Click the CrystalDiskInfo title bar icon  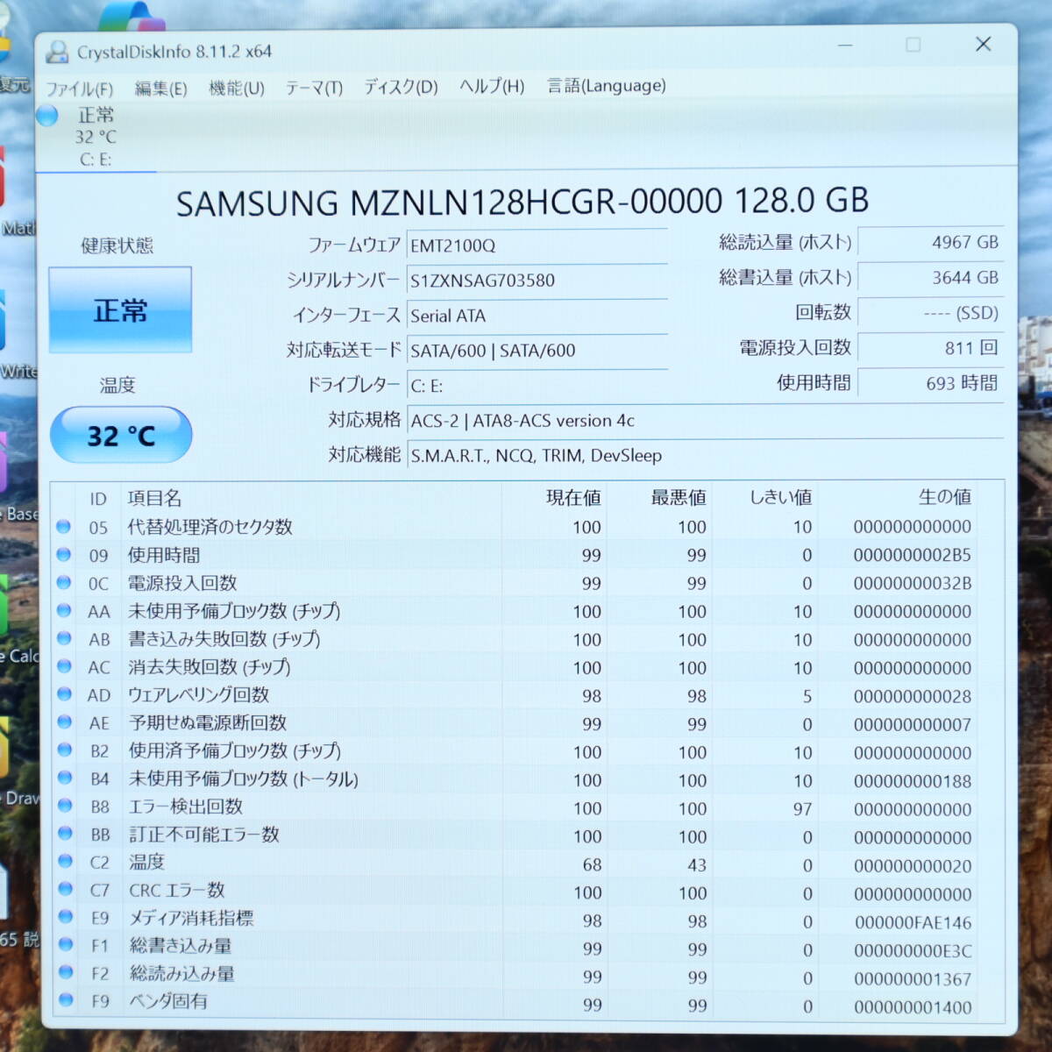58,52
